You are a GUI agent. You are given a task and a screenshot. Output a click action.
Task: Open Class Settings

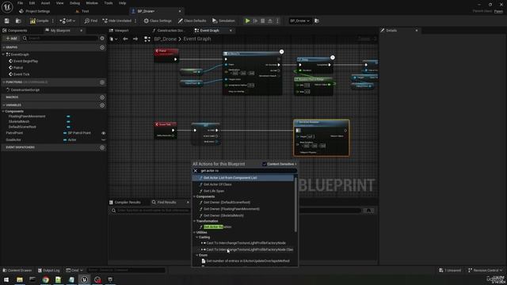158,21
